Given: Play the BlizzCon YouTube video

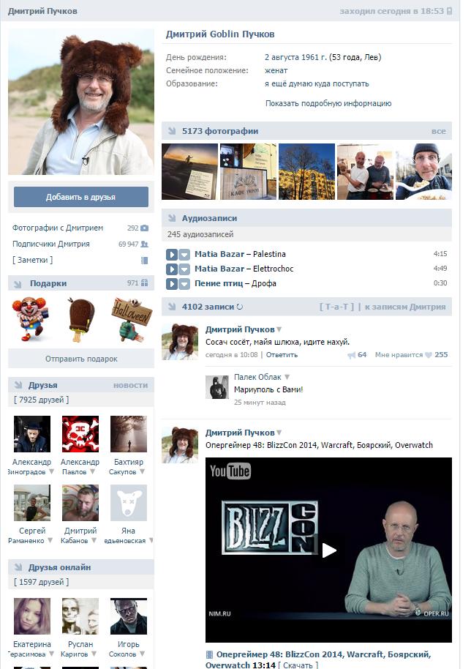Looking at the screenshot, I should [328, 550].
